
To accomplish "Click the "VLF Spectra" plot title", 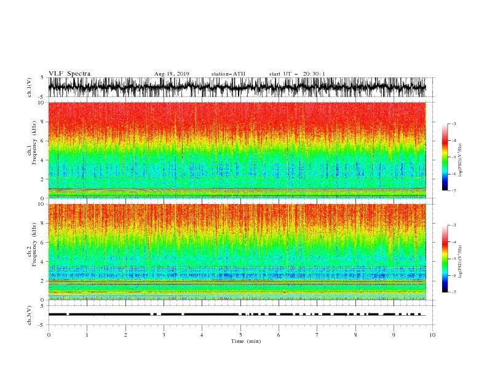I will 69,74.
